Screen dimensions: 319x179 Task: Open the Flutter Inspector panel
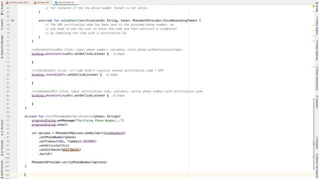(317, 50)
